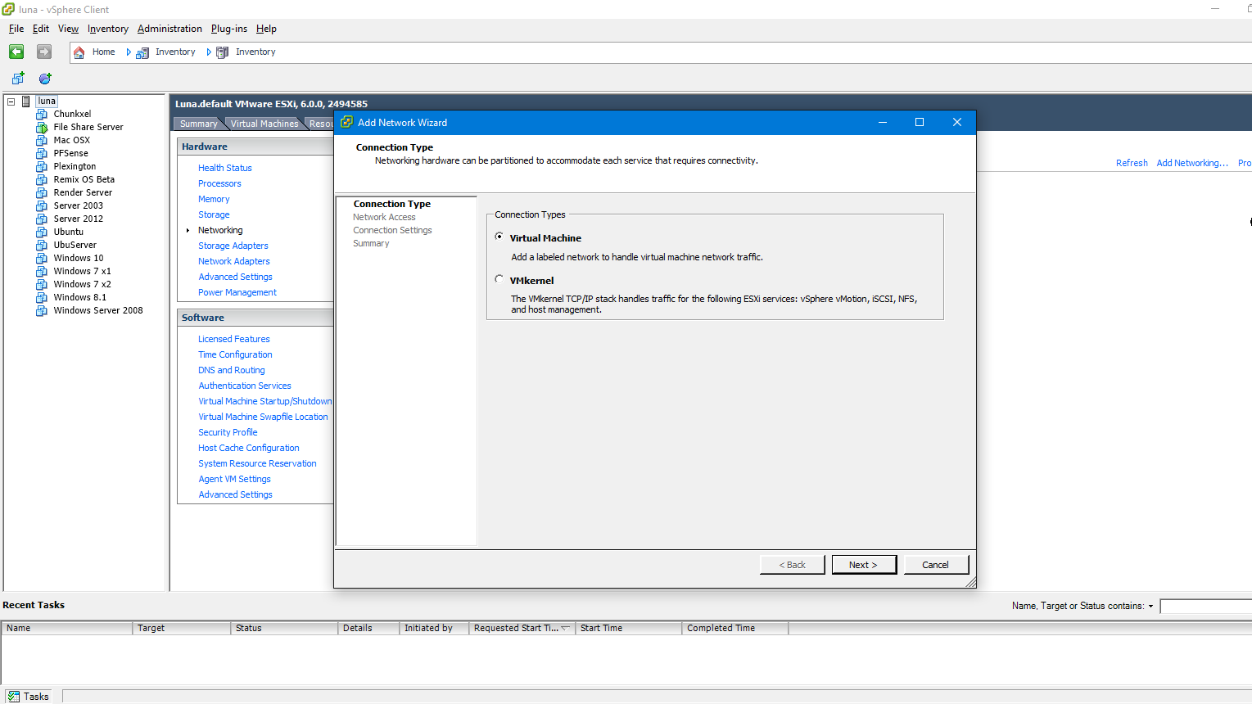
Task: Open Time Configuration link
Action: 235,354
